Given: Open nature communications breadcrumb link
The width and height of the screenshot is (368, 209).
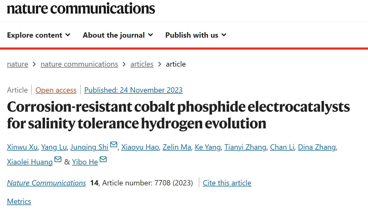Looking at the screenshot, I should (79, 64).
